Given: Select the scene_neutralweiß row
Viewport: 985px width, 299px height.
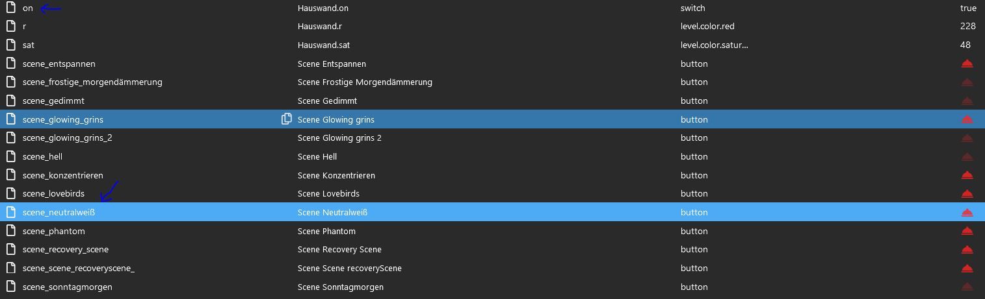Looking at the screenshot, I should tap(59, 212).
